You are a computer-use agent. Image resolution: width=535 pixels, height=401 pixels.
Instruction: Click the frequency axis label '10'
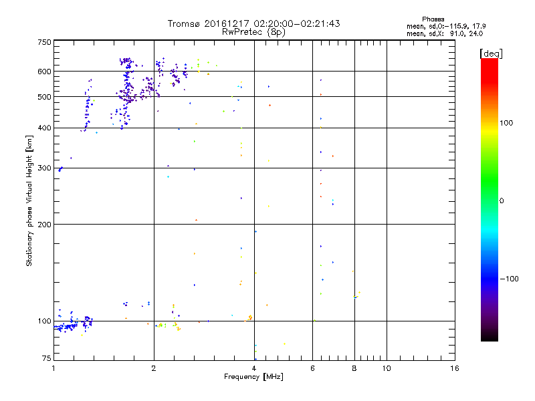click(387, 368)
